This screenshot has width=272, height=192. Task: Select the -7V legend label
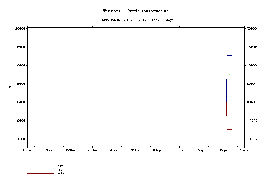61,173
